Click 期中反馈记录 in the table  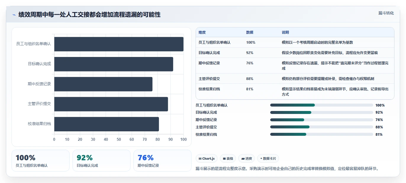point(209,63)
